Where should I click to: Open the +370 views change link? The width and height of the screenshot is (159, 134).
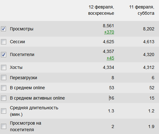[109, 32]
